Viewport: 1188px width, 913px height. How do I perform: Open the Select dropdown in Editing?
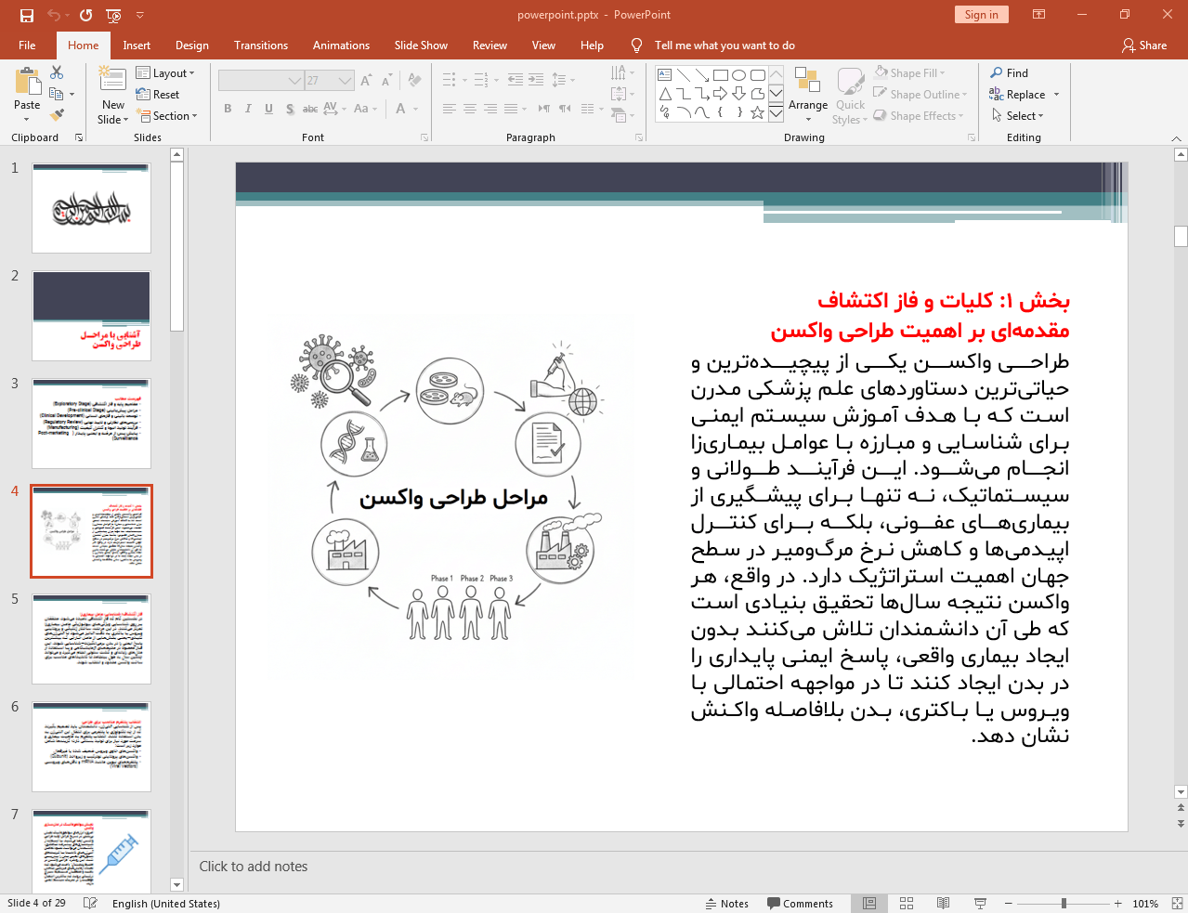[1017, 115]
